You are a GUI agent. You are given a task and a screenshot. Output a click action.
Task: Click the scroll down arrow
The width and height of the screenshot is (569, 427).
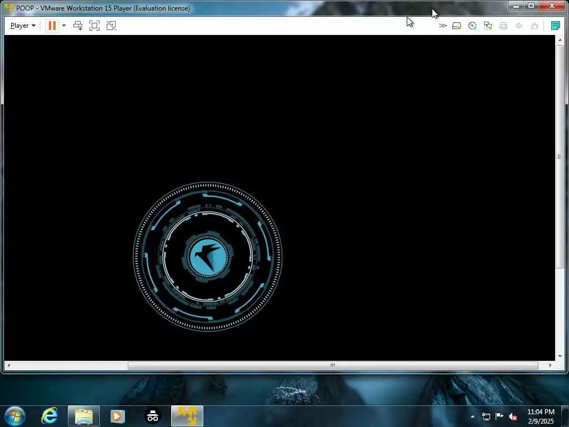click(x=560, y=356)
